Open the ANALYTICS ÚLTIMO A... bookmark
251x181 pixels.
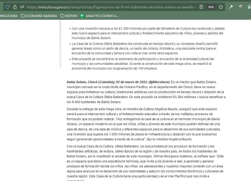click(x=99, y=16)
